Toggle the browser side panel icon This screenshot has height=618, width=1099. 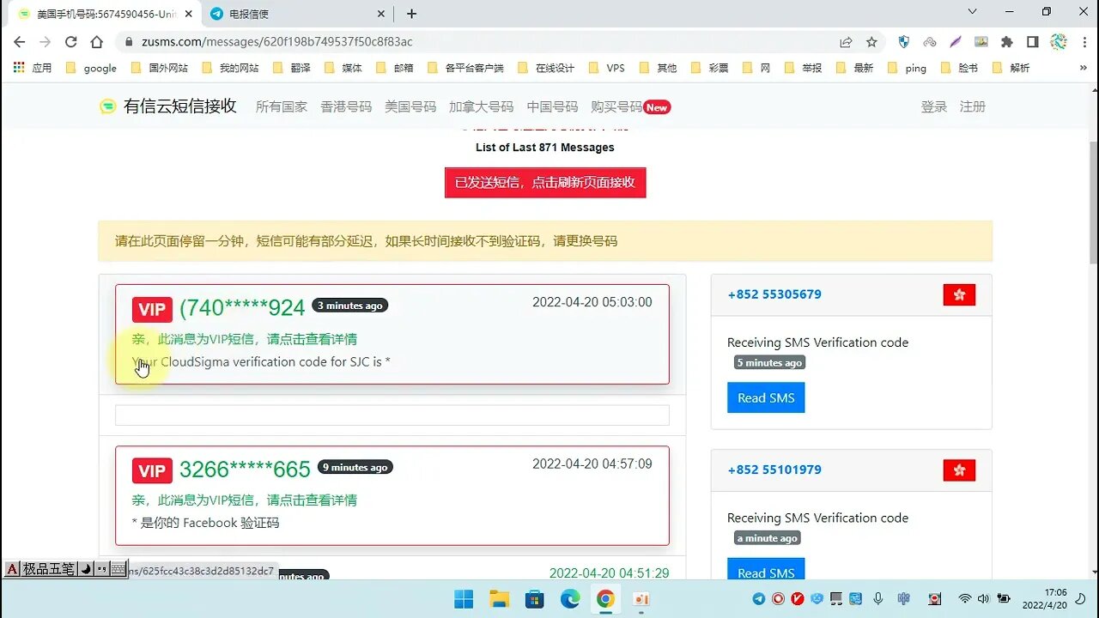(x=1033, y=42)
